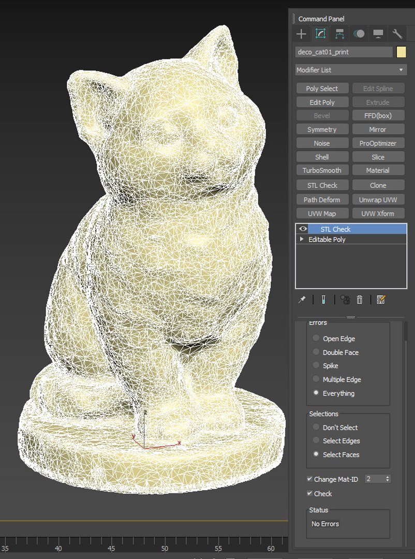
Task: Click the Pin Stack icon
Action: point(302,300)
